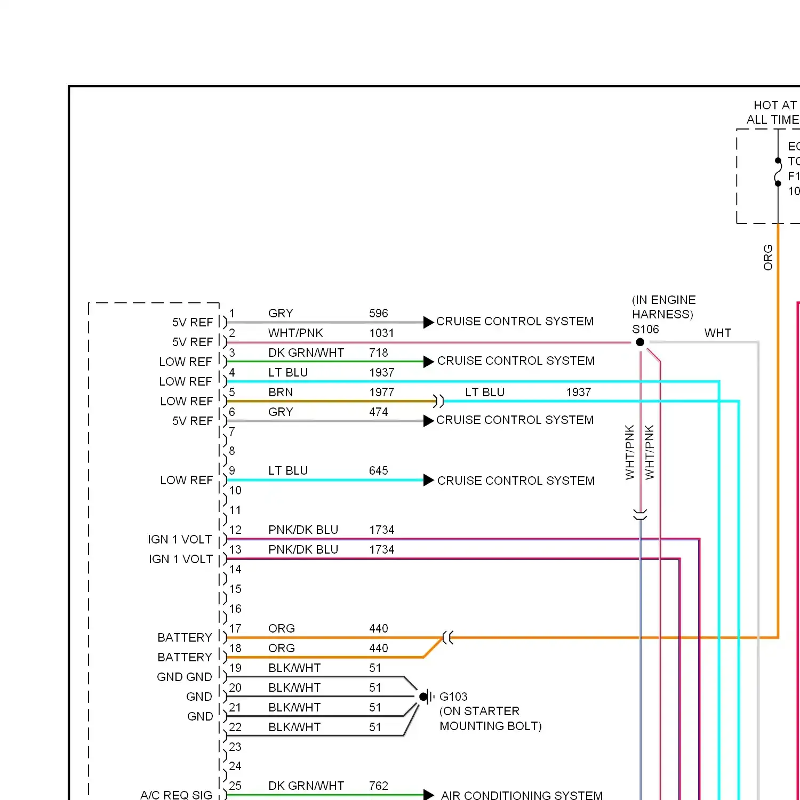
Task: Select the 5V REF label on pin 6
Action: click(193, 421)
